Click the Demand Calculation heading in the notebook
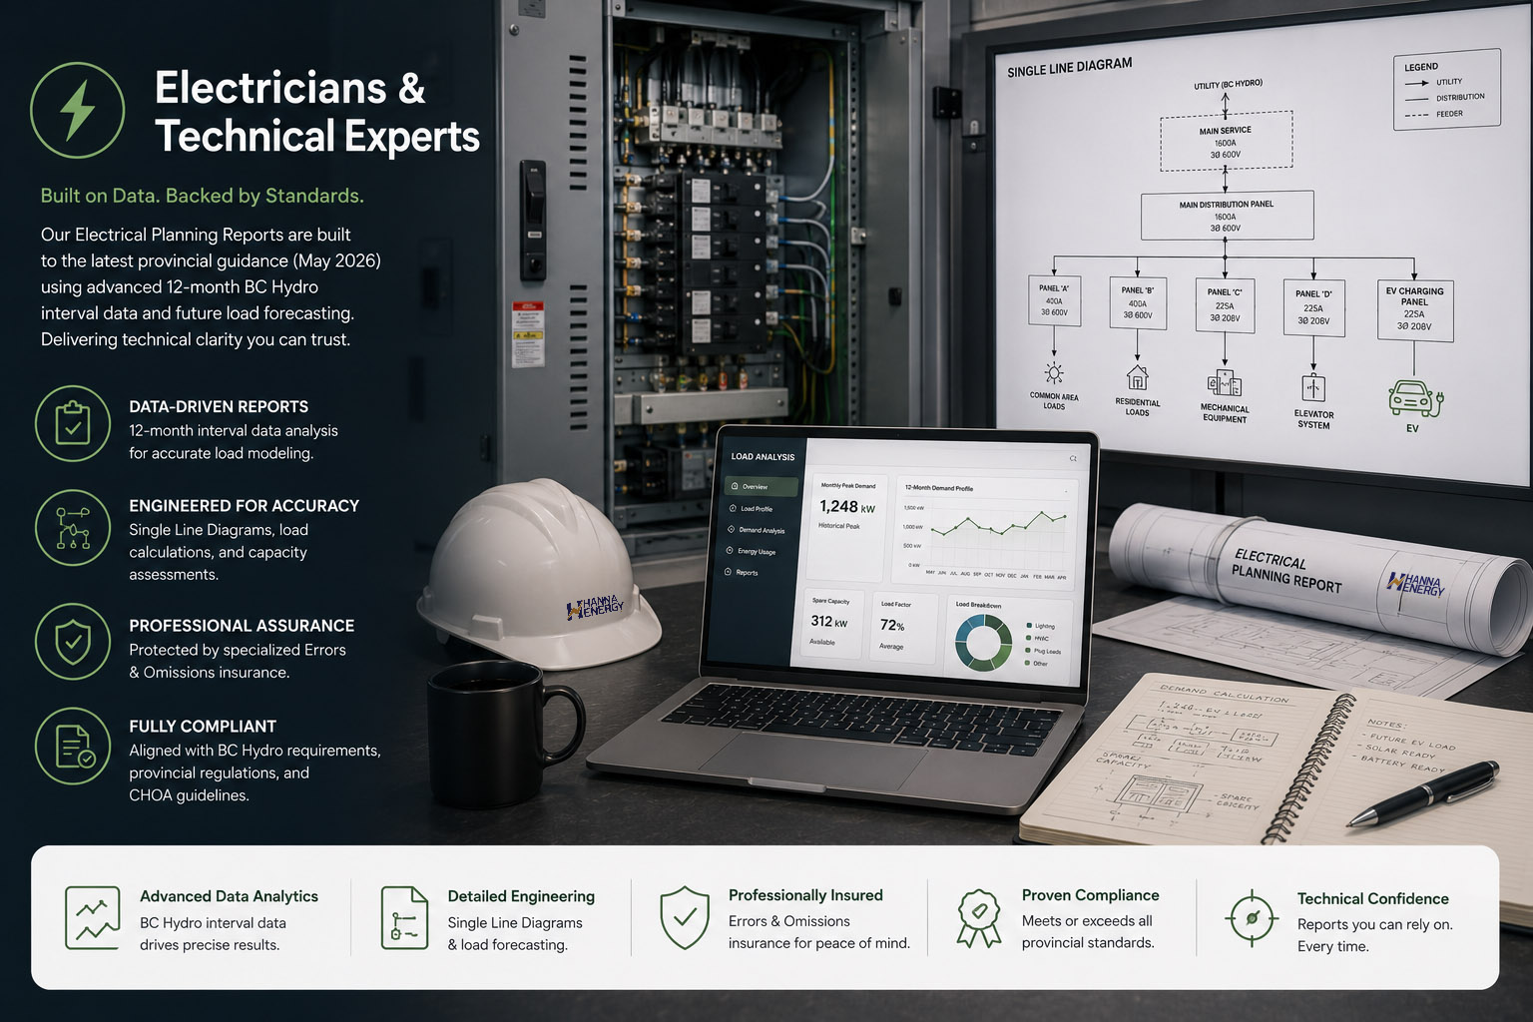 (x=1225, y=694)
